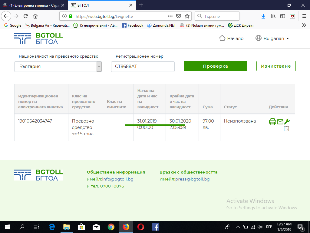Send vignette by email via envelope icon
This screenshot has height=233, width=310.
280,122
